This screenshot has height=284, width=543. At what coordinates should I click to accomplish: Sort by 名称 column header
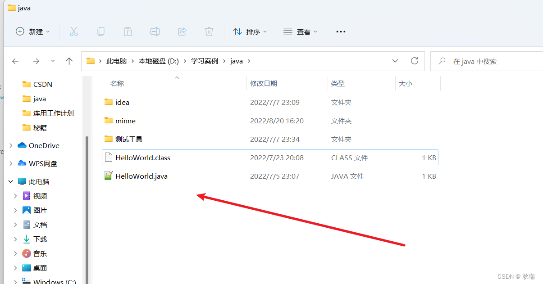[117, 83]
